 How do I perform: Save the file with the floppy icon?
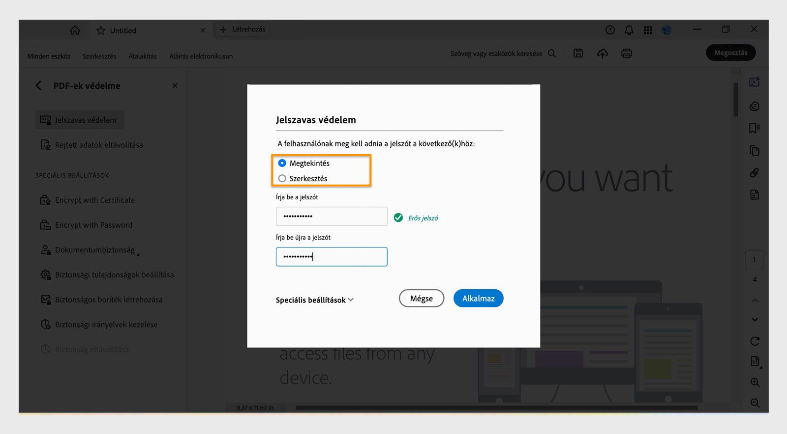coord(578,54)
